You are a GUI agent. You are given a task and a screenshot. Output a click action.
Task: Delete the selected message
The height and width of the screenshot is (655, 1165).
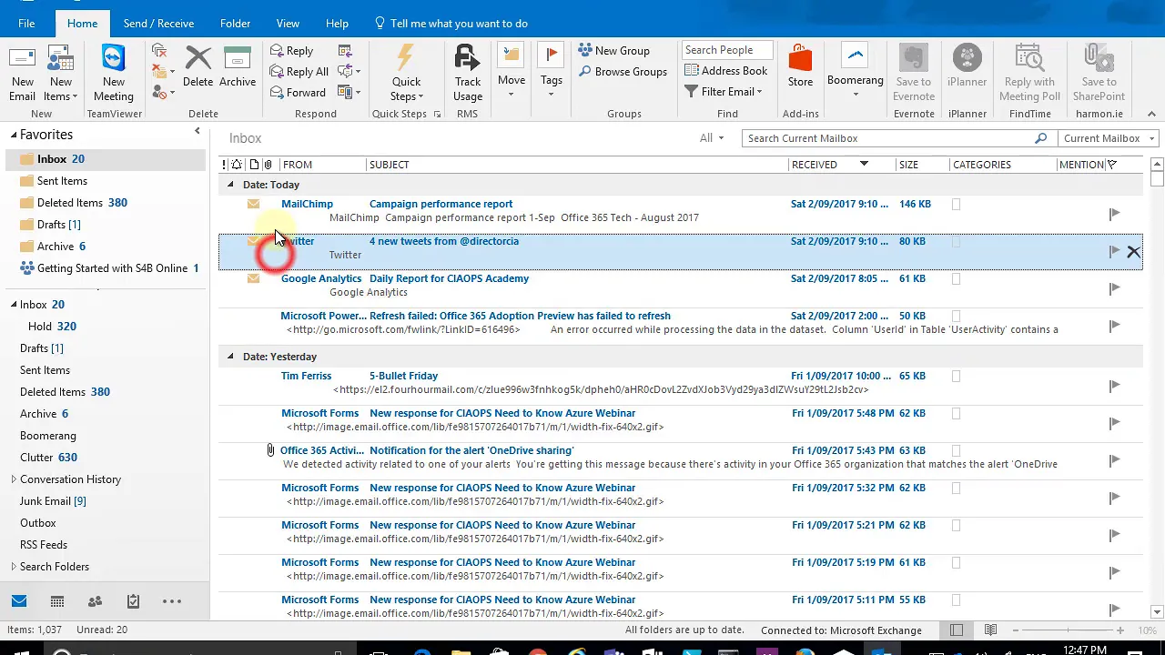click(198, 67)
